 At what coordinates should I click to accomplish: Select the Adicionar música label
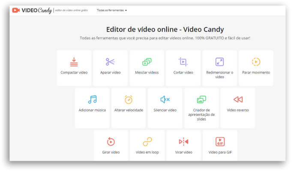(x=92, y=110)
